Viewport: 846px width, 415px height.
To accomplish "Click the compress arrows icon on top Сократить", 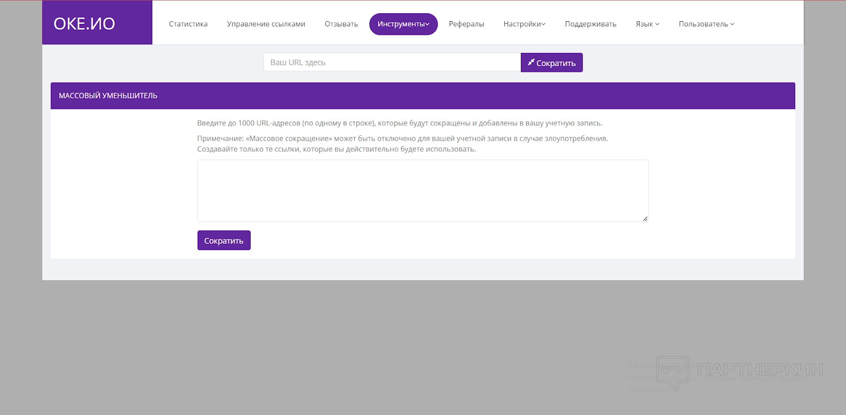I will (531, 62).
